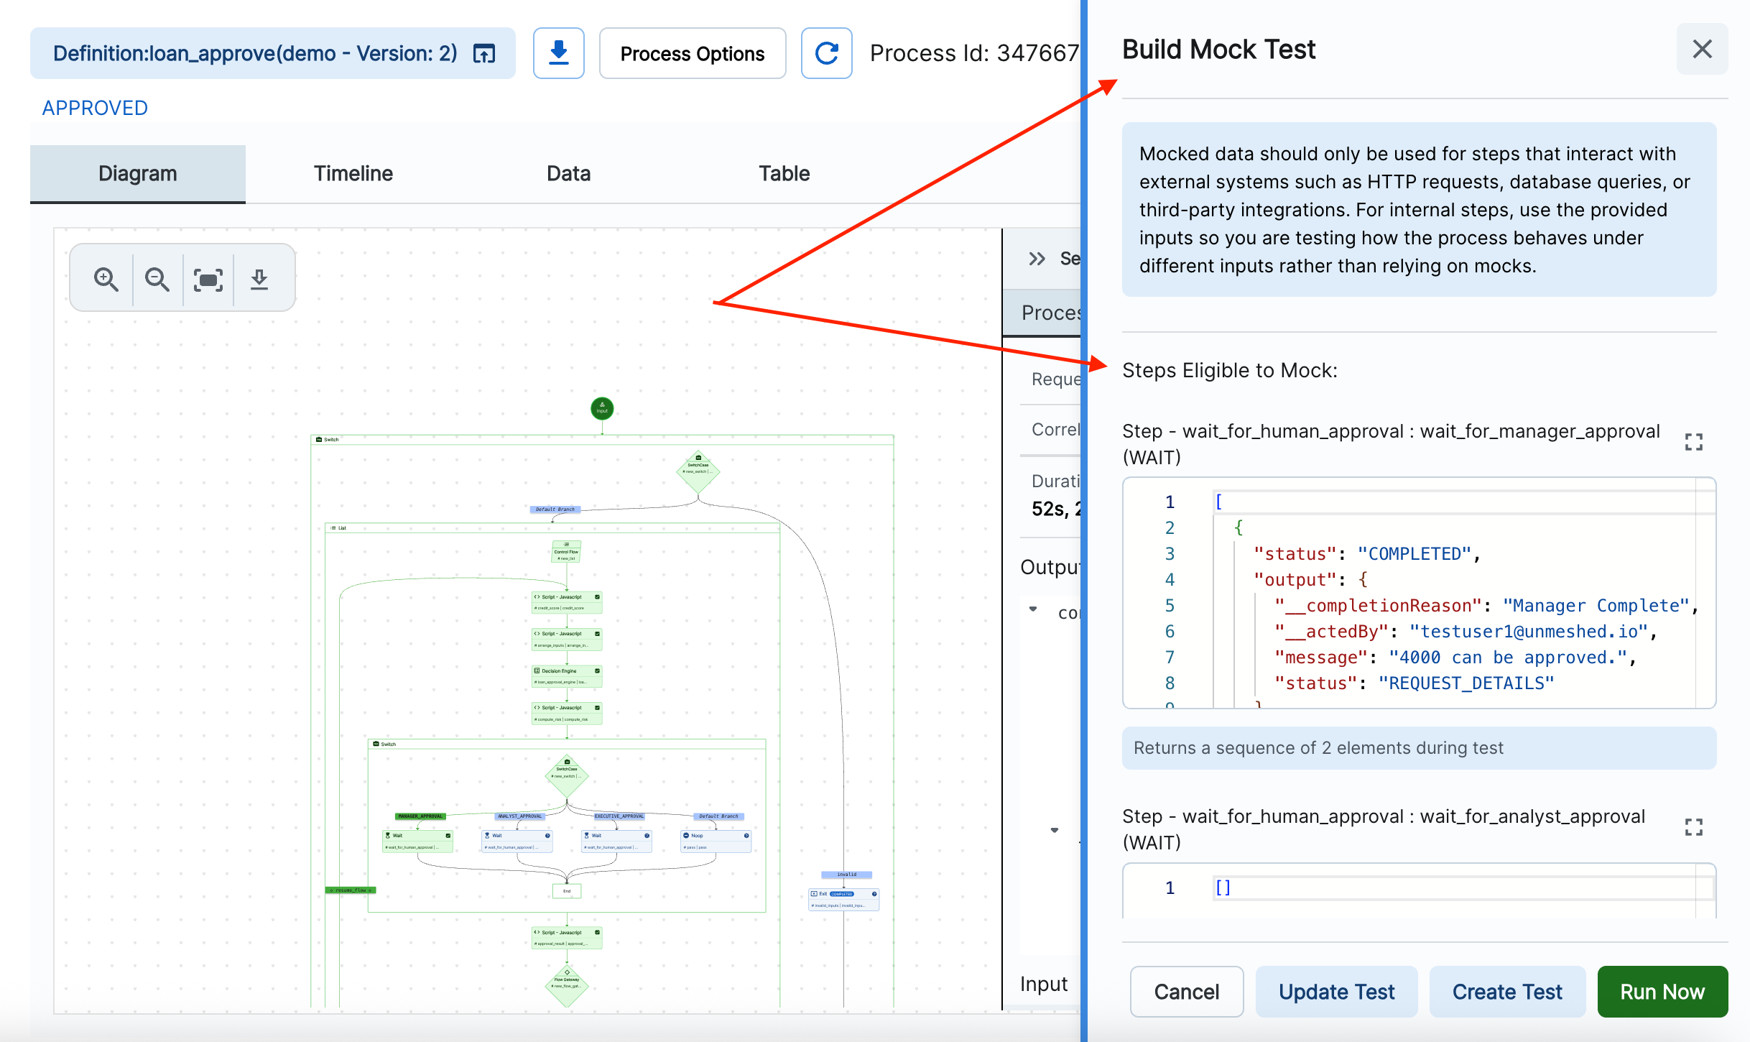Open the loan_approve definition export icon
The image size is (1750, 1042).
(x=484, y=52)
